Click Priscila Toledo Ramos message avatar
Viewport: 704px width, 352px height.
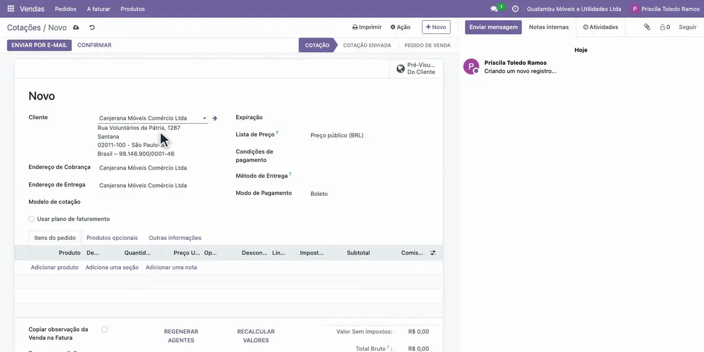(x=471, y=67)
